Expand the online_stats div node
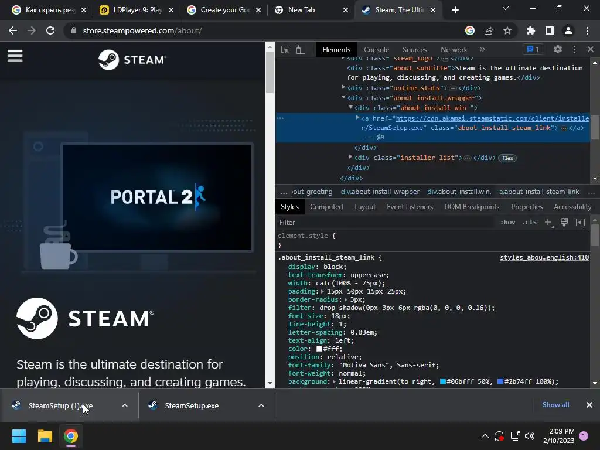 (343, 88)
